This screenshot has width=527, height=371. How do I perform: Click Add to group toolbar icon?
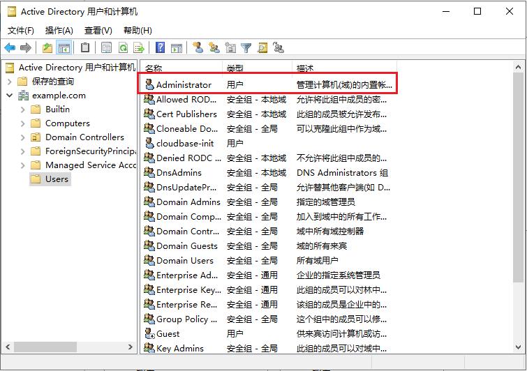pos(279,47)
